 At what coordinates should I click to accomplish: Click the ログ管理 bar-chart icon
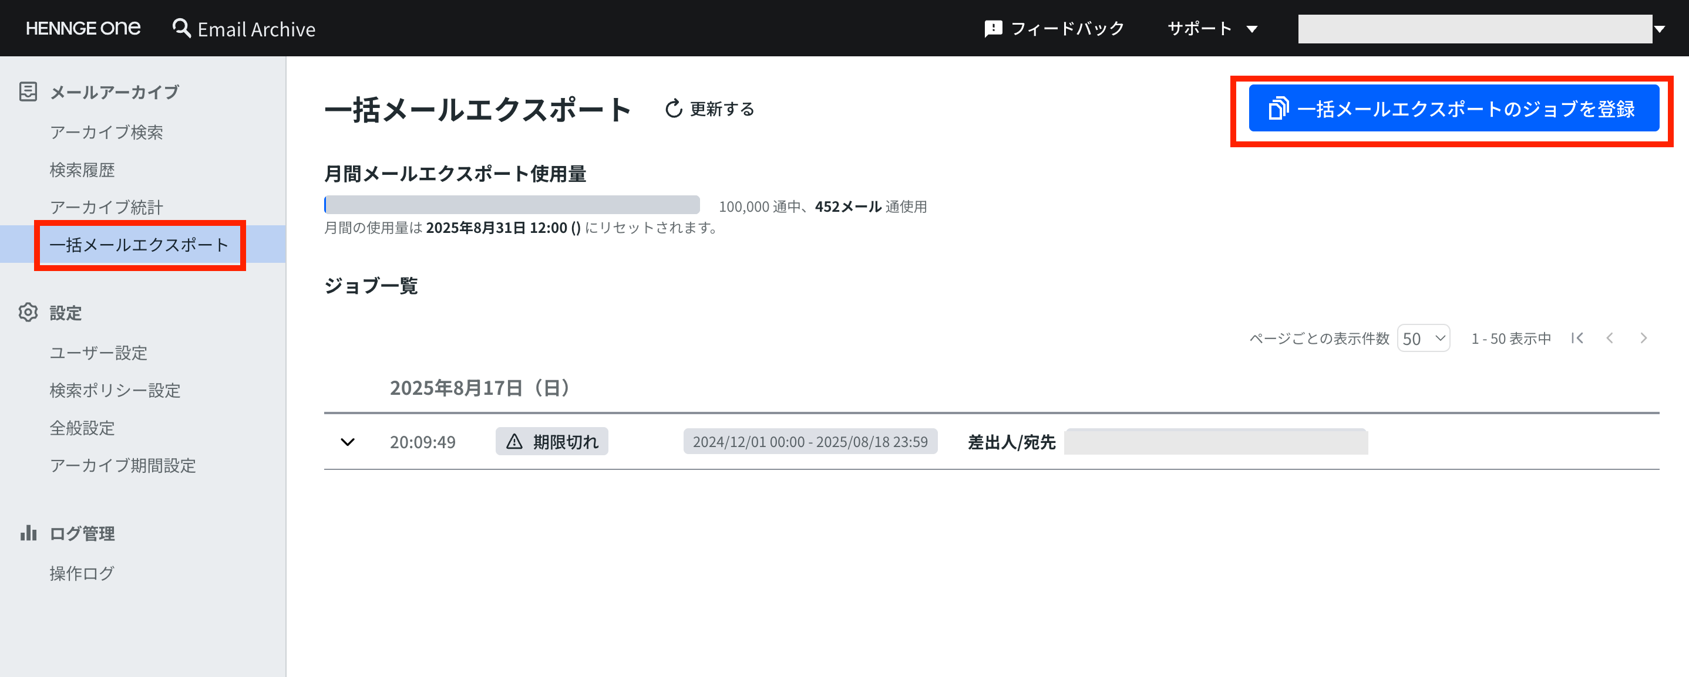(x=28, y=533)
